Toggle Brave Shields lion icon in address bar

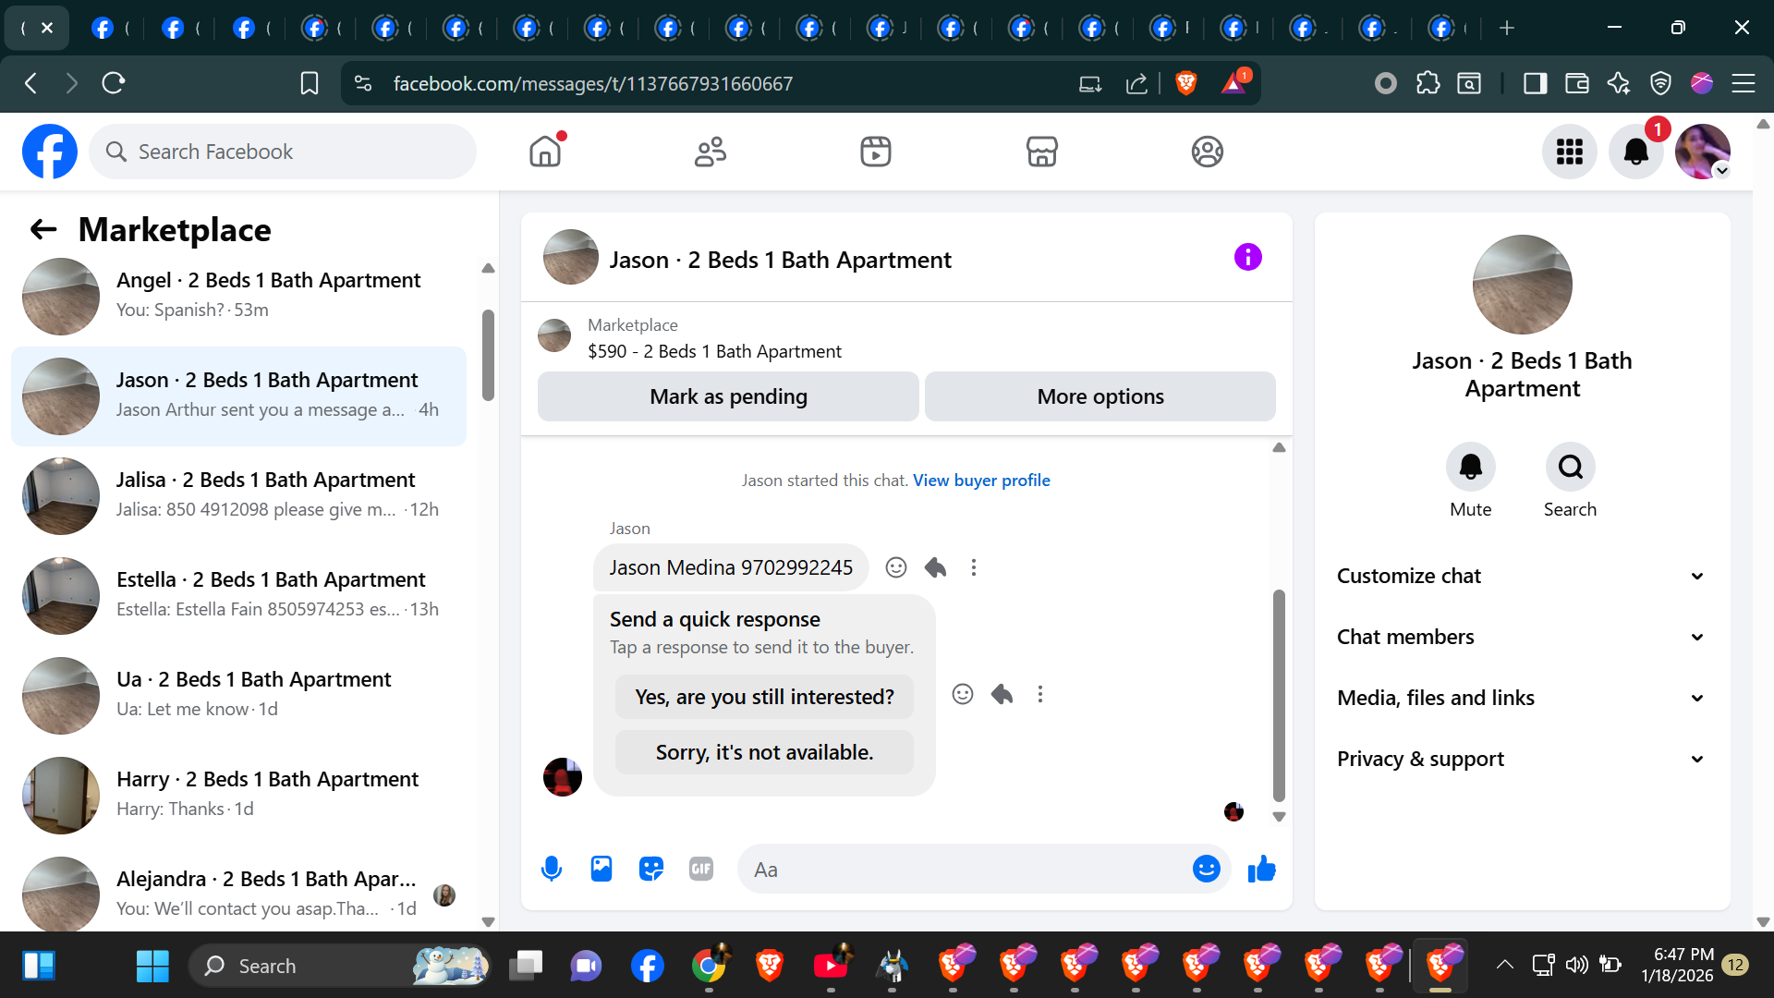click(1186, 83)
